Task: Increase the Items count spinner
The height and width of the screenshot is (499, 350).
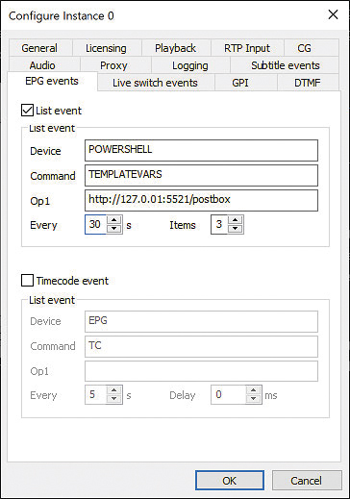Action: [x=236, y=220]
